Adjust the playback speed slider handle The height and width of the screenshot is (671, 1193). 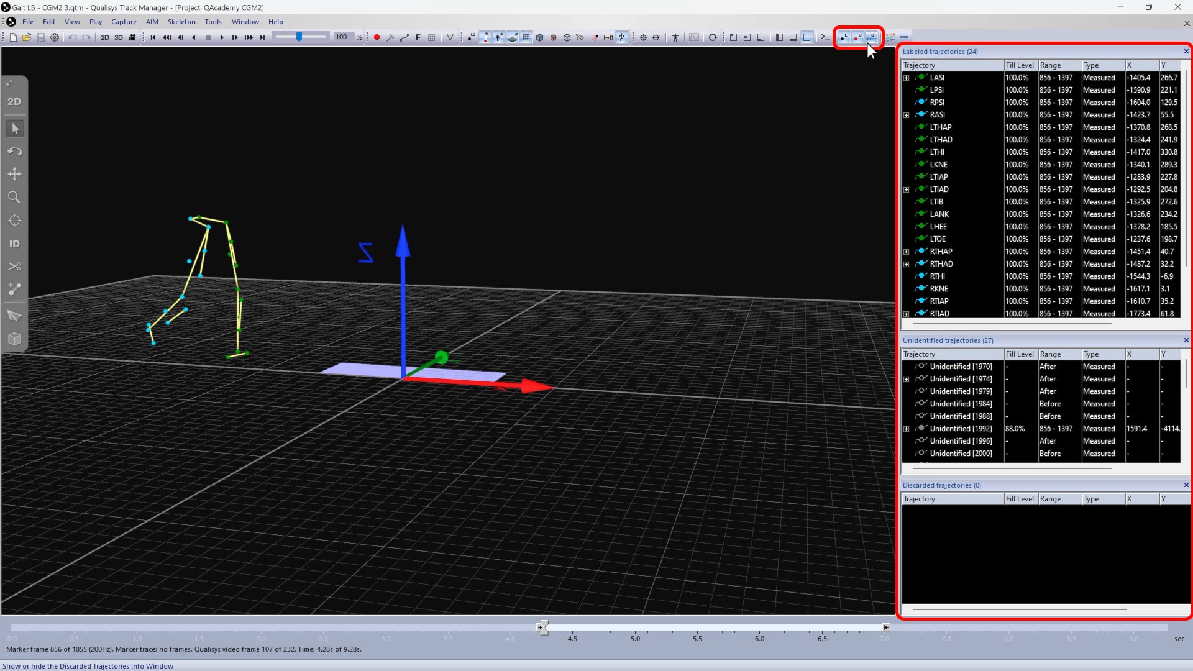[299, 37]
